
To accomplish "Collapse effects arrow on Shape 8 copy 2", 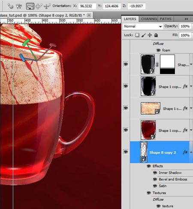I will click(191, 152).
